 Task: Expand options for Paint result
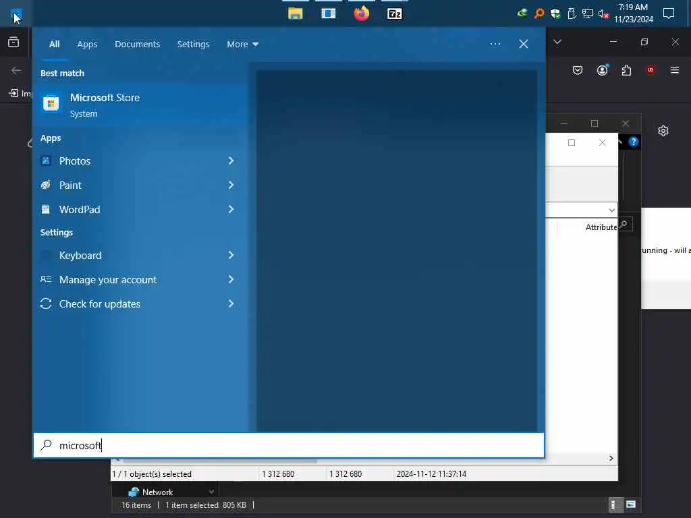point(231,185)
